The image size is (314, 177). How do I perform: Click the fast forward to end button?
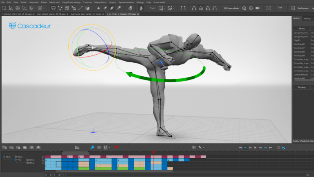271,148
